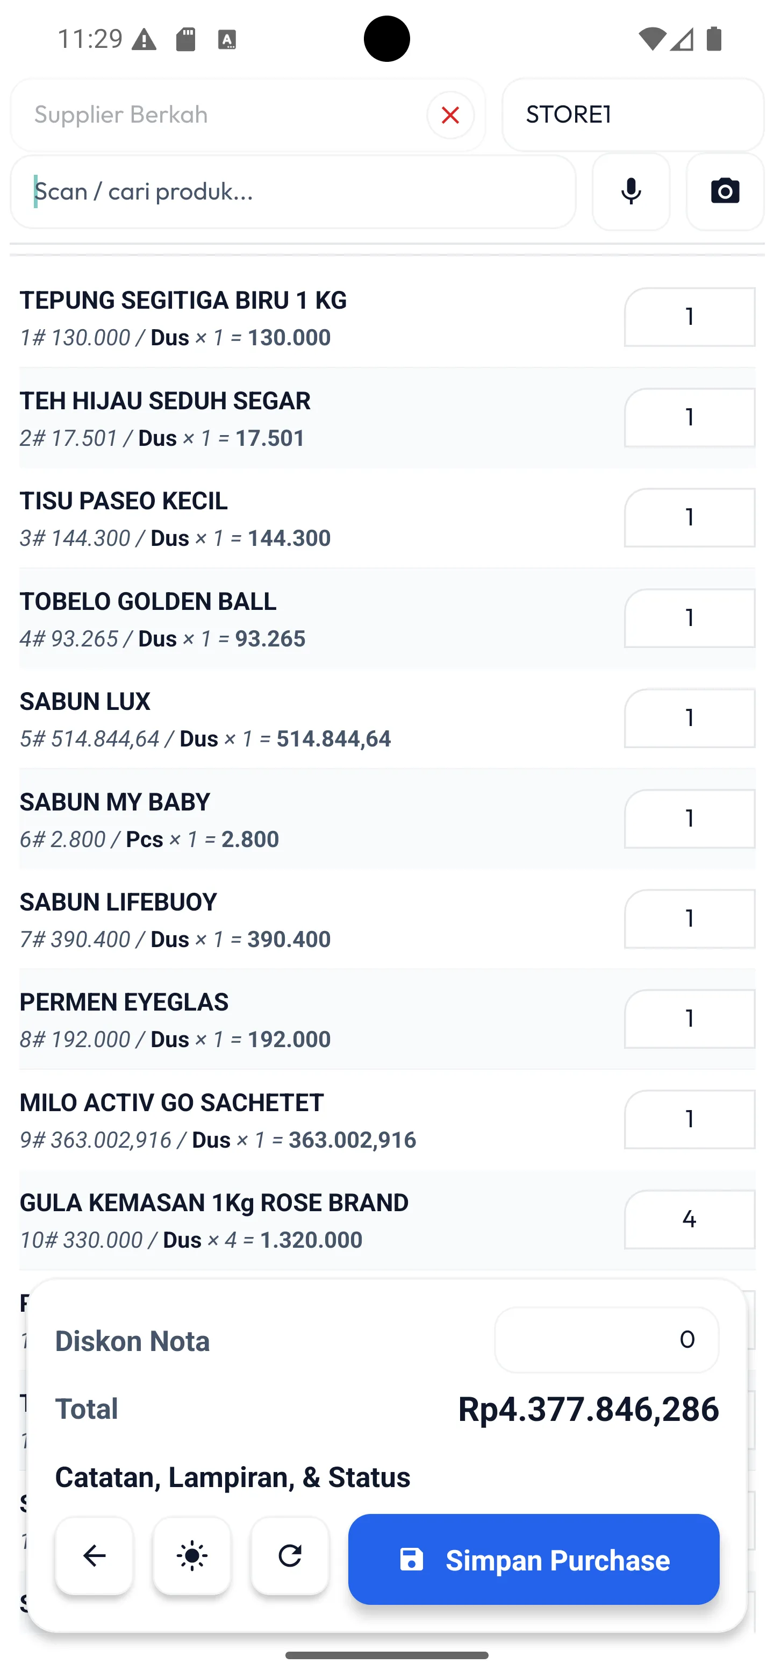774x1678 pixels.
Task: Tap the save icon in Simpan Purchase
Action: click(x=411, y=1560)
